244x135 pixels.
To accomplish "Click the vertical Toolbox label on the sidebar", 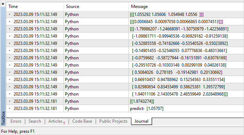I will (x=3, y=118).
